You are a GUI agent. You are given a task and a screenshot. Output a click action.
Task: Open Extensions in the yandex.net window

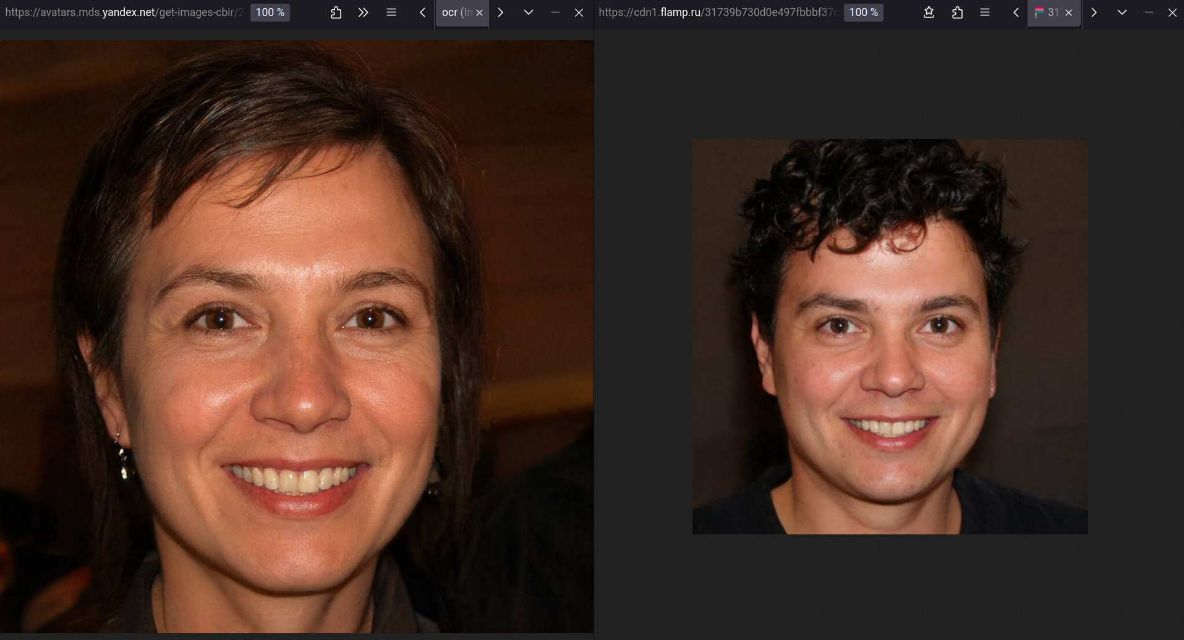[x=336, y=12]
